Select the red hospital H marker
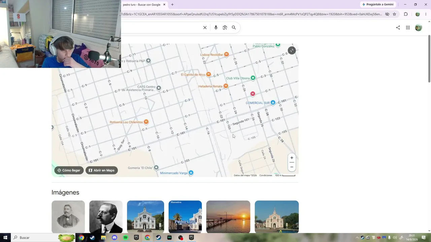The width and height of the screenshot is (431, 242). pyautogui.click(x=253, y=94)
